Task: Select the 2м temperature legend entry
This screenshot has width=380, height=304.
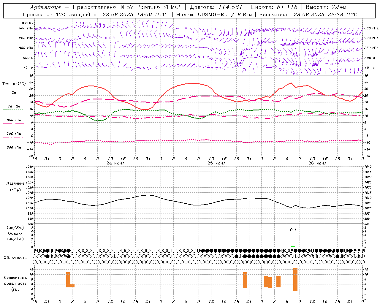Action: [14, 93]
